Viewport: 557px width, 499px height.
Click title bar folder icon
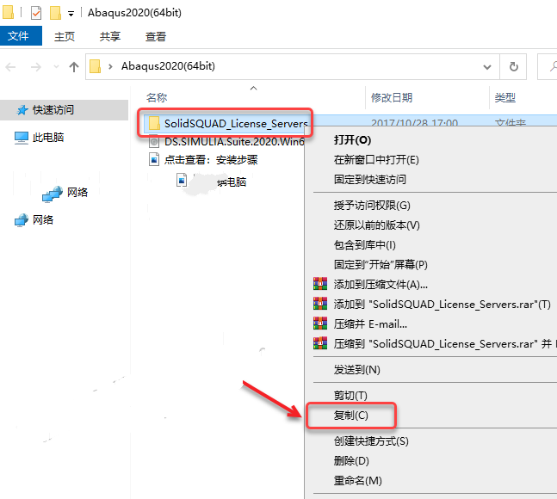(x=8, y=12)
